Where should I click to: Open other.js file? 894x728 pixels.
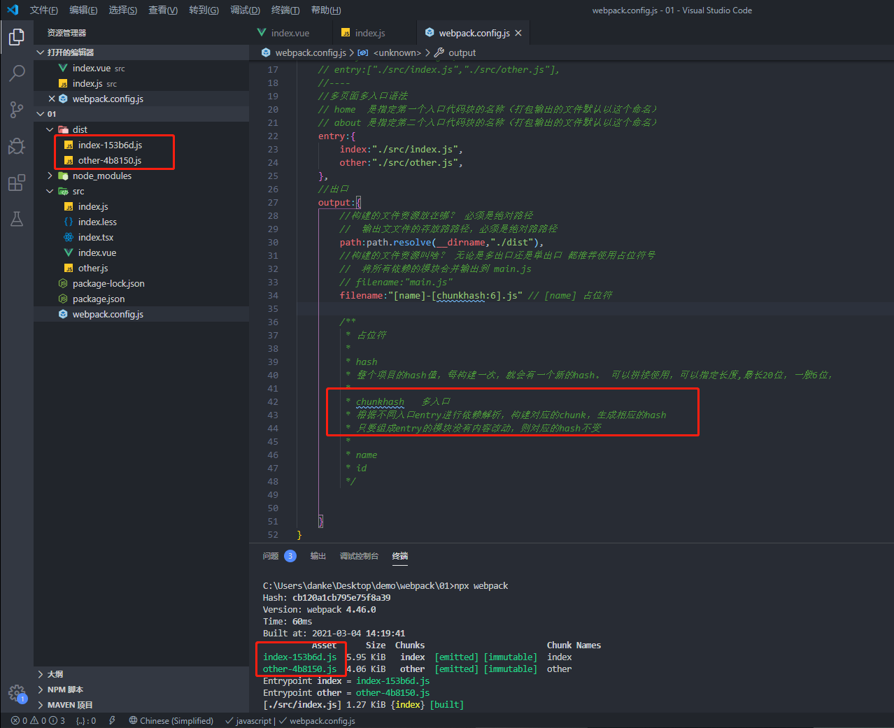[141, 268]
